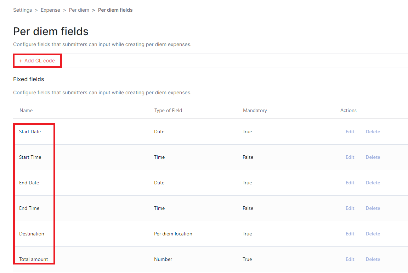Image resolution: width=408 pixels, height=273 pixels.
Task: Delete the Start Date field
Action: pyautogui.click(x=373, y=132)
